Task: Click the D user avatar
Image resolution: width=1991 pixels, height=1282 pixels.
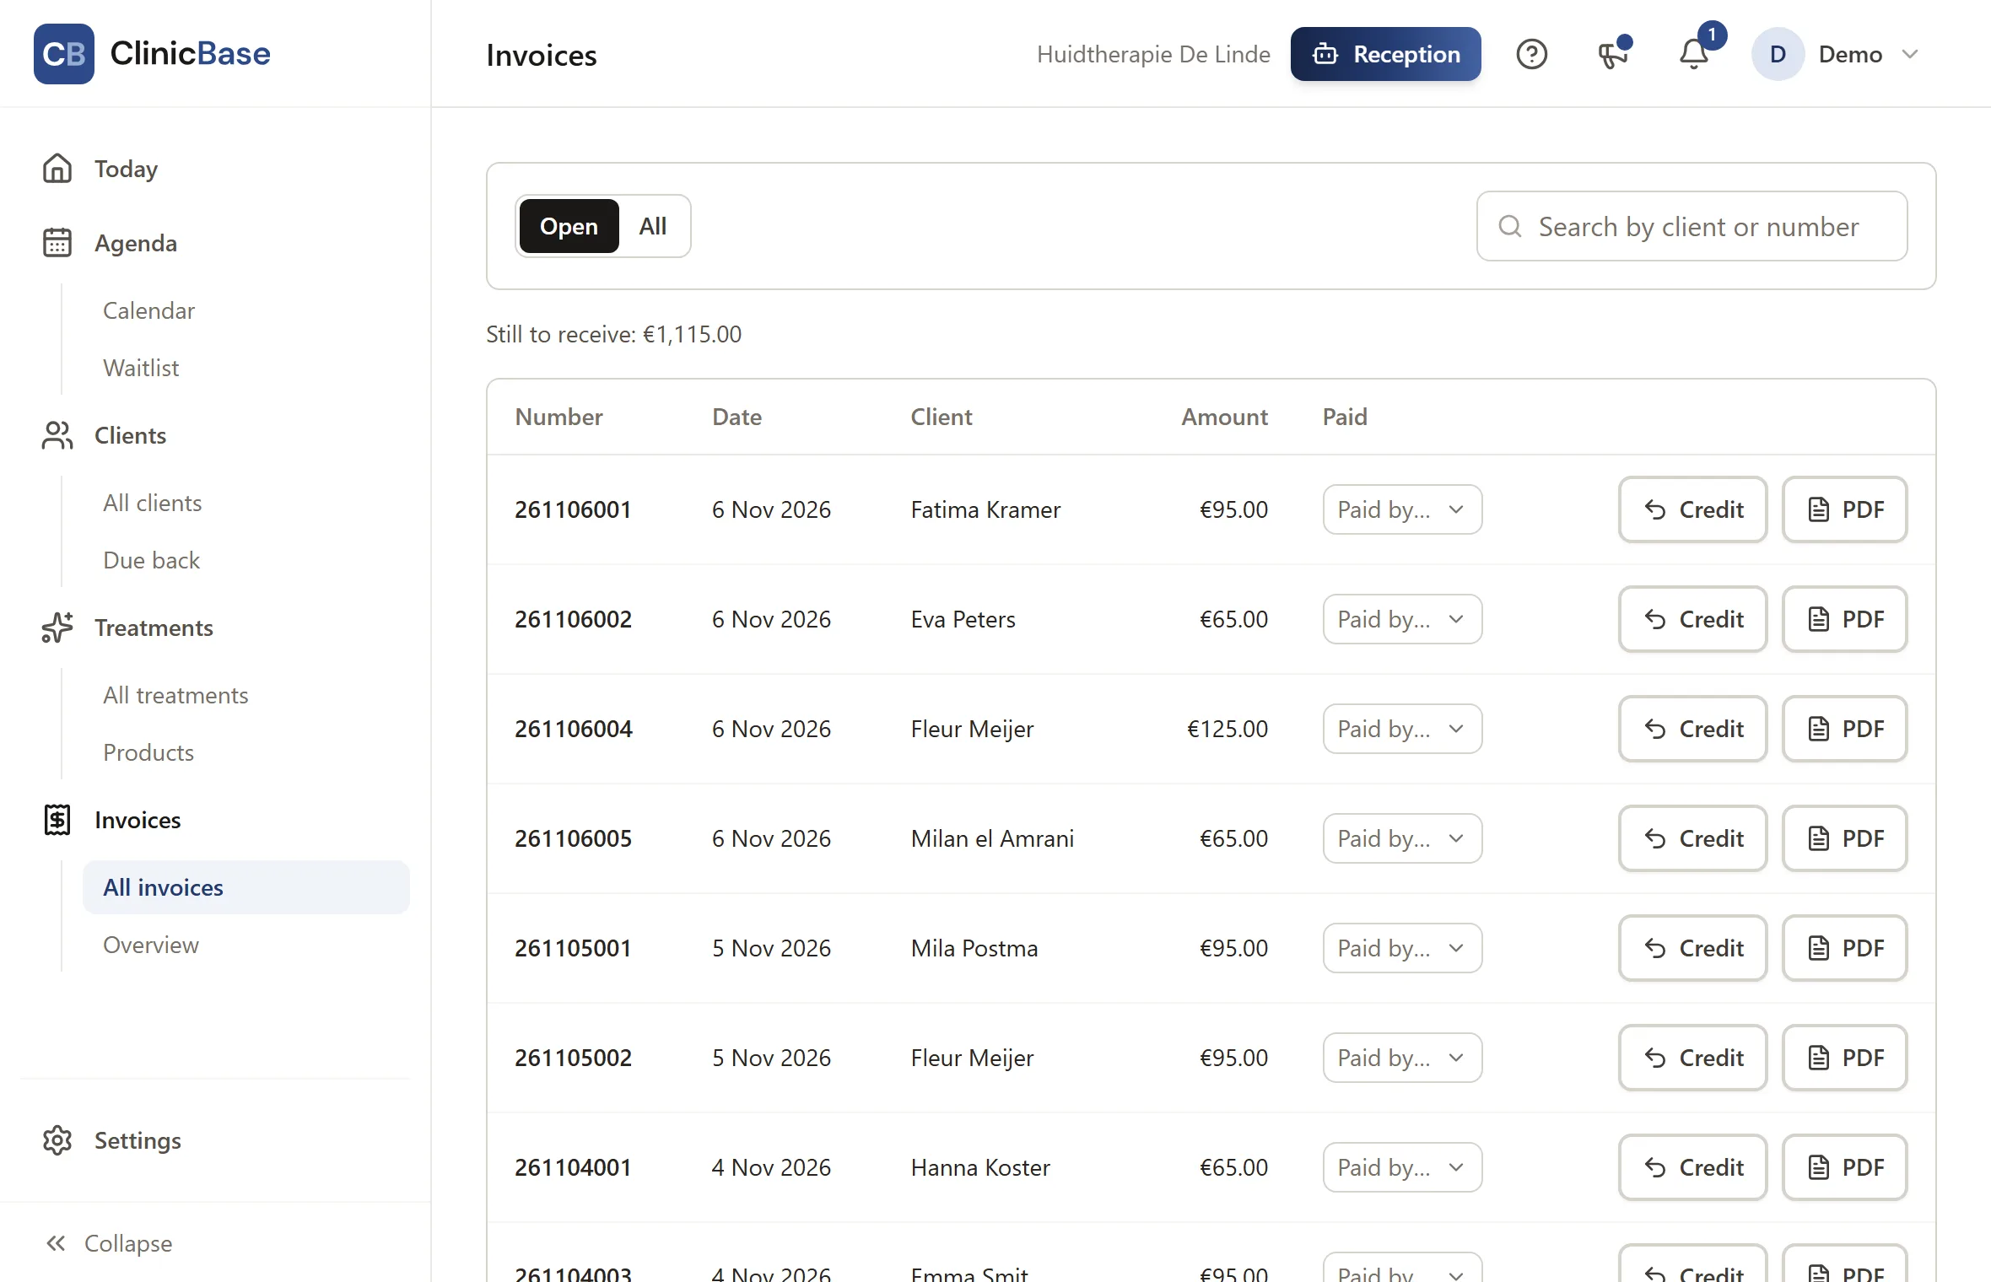Action: [x=1778, y=54]
